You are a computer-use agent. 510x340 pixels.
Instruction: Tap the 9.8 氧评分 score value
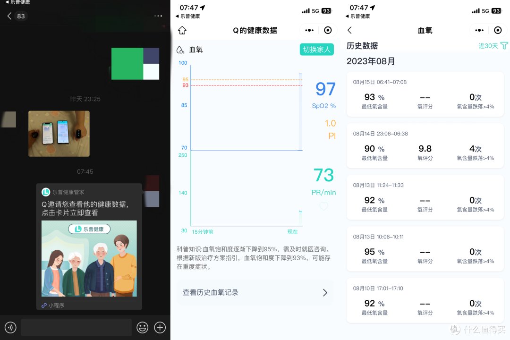425,149
